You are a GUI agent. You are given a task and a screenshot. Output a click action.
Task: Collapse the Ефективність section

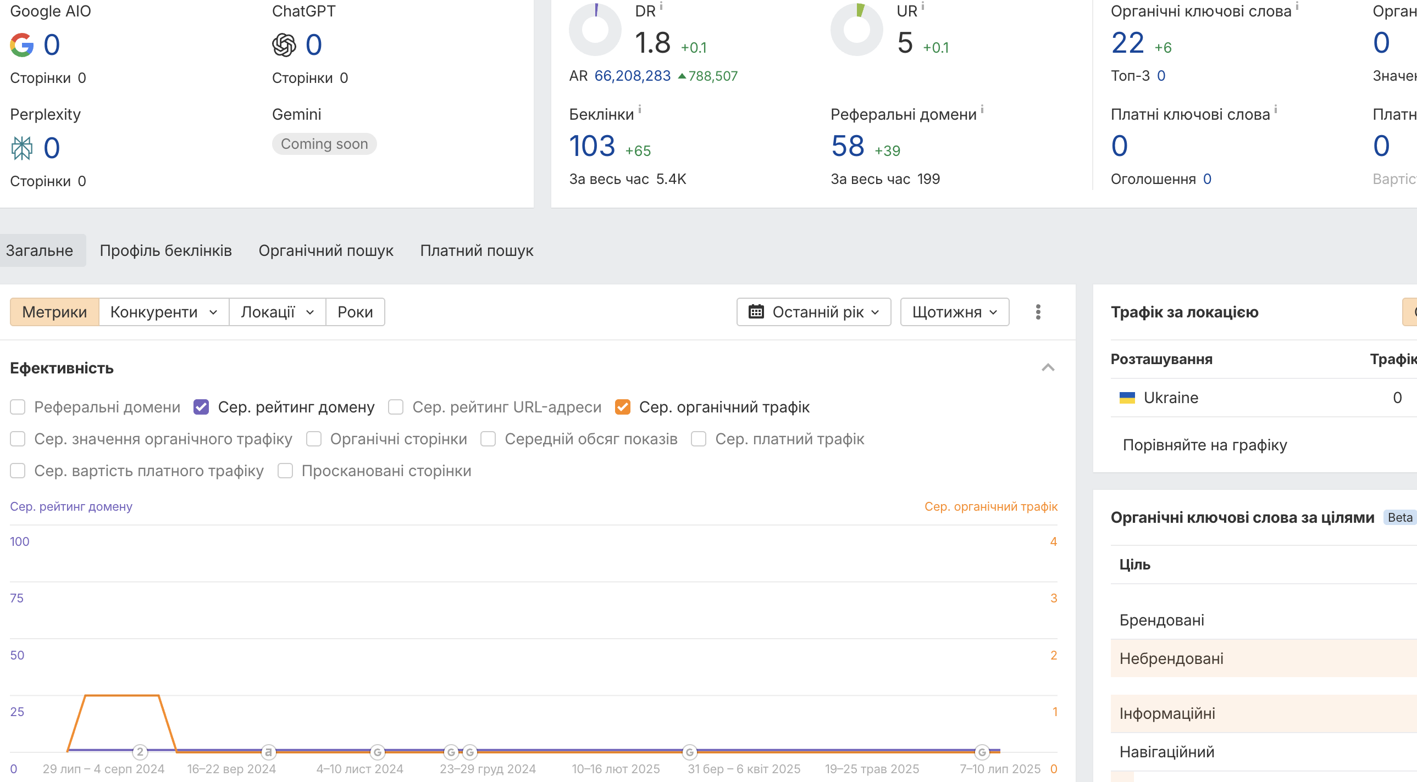pyautogui.click(x=1048, y=367)
